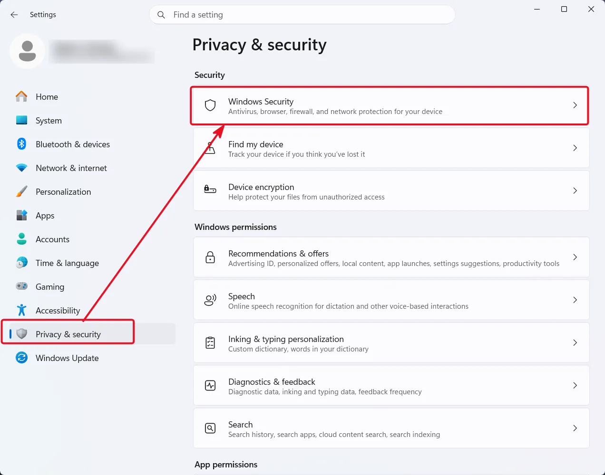Expand Search permissions chevron
The height and width of the screenshot is (475, 605).
pos(575,428)
